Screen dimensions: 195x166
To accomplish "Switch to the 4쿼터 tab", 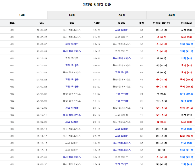I will (171, 15).
